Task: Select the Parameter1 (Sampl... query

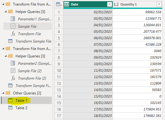Action: tap(35, 19)
